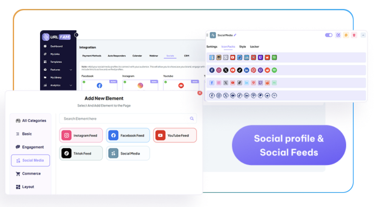The height and width of the screenshot is (207, 375).
Task: Click the green check on Instagram card
Action: (x=125, y=82)
